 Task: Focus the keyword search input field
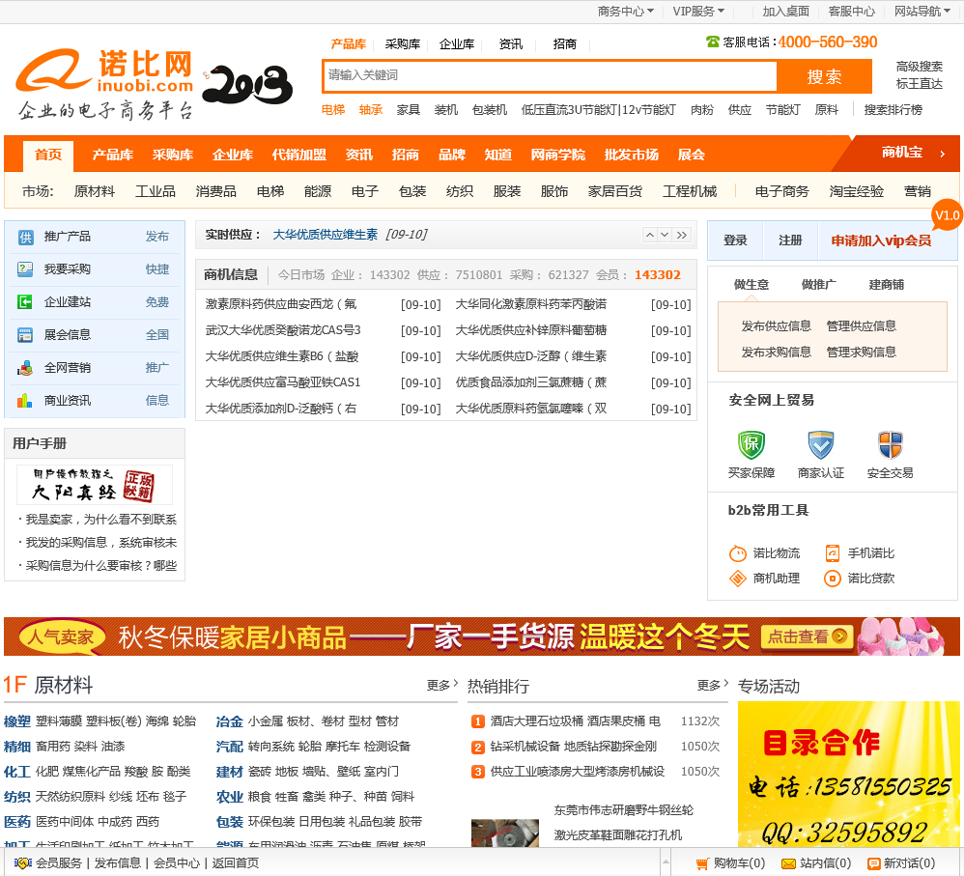550,76
